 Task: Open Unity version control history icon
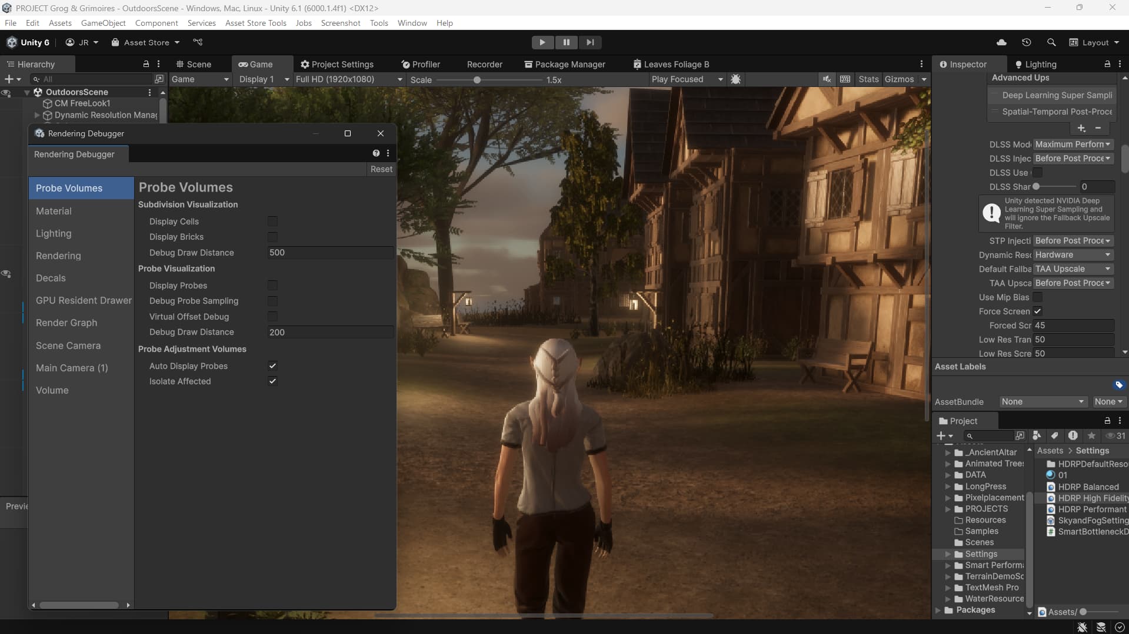pos(1027,42)
